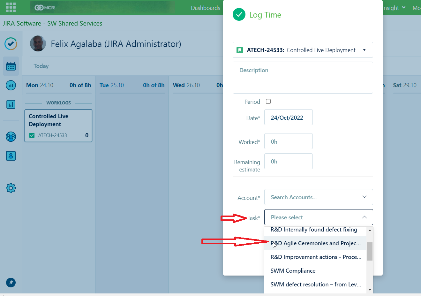Click the Tempo checkmark logo icon
The height and width of the screenshot is (296, 421).
pos(11,44)
